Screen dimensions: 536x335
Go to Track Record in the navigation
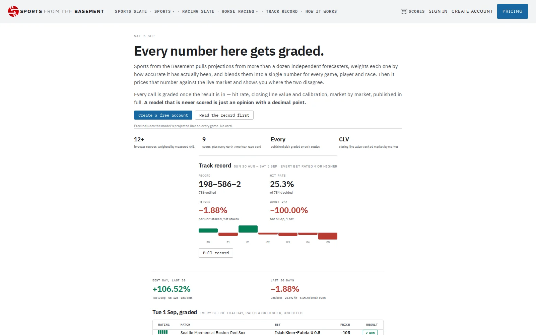coord(282,11)
